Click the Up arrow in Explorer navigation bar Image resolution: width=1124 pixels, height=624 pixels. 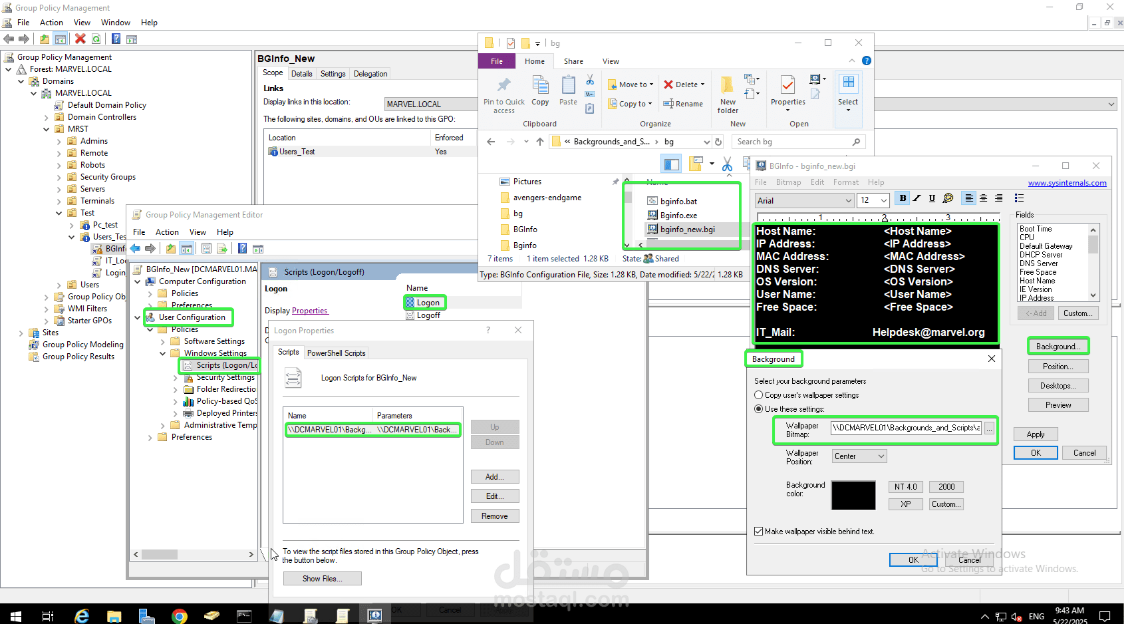pos(540,142)
